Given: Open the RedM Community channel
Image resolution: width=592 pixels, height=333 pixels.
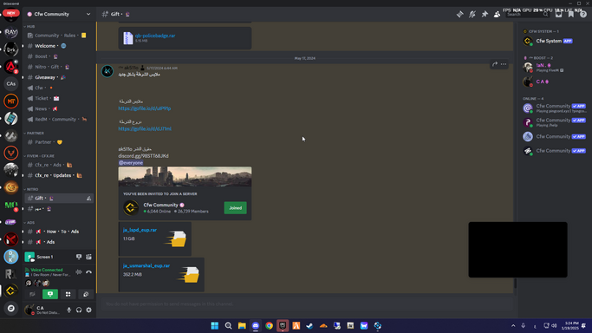Looking at the screenshot, I should pos(59,120).
